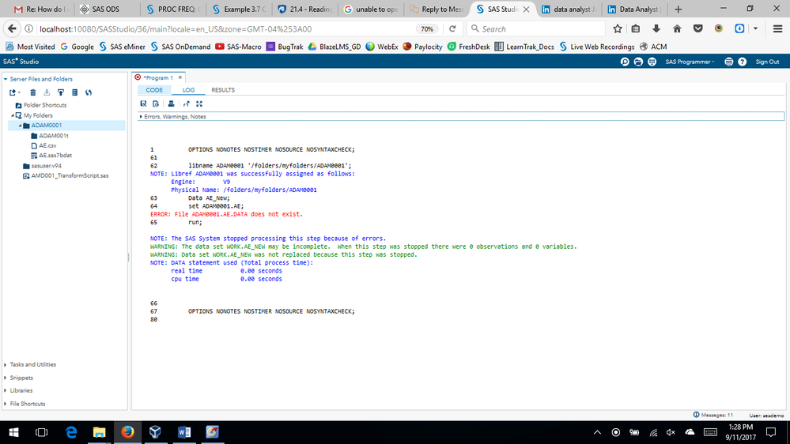Switch to the LOG tab
Viewport: 790px width, 444px height.
coord(188,90)
